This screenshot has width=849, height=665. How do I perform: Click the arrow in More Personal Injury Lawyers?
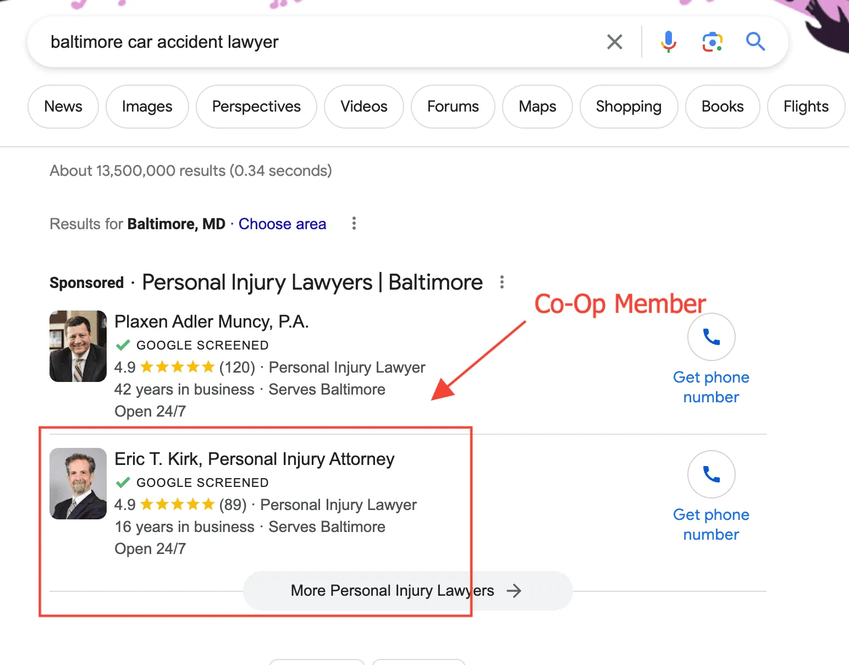point(514,591)
